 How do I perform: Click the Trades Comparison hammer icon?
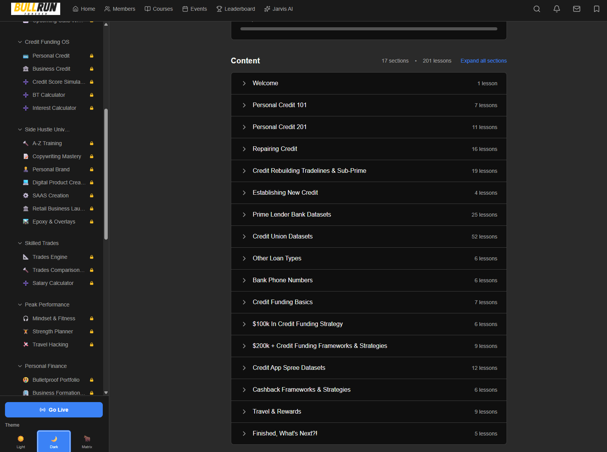pyautogui.click(x=26, y=270)
